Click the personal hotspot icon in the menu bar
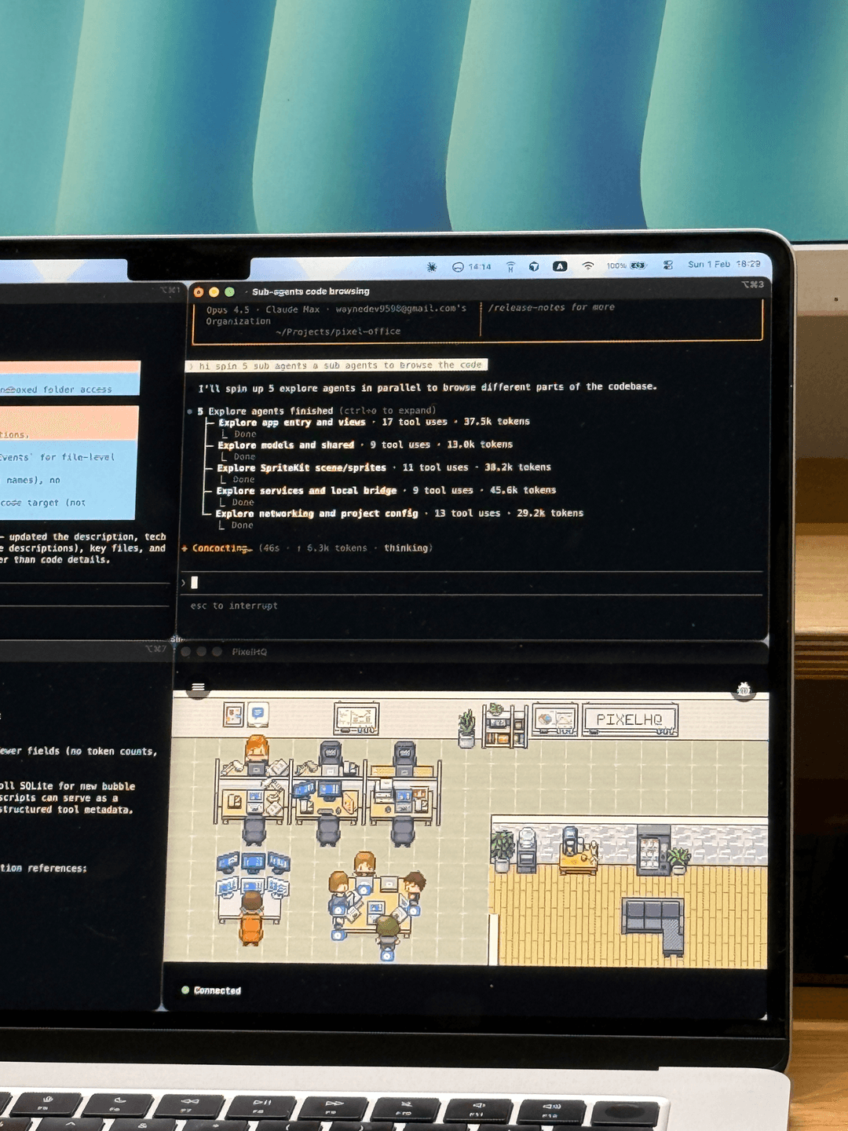Screen dimensions: 848x1131 click(x=510, y=266)
